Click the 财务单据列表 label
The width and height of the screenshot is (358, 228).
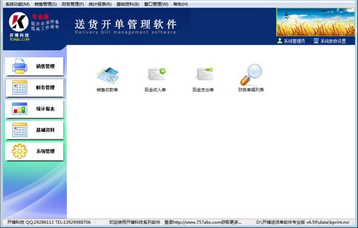coord(251,90)
